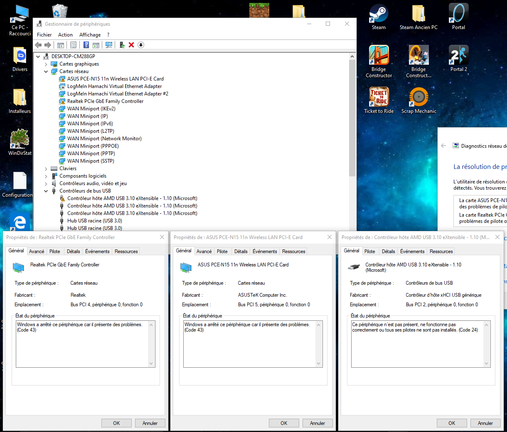Click the ASUS PCE-N15 device status text box

(x=253, y=344)
